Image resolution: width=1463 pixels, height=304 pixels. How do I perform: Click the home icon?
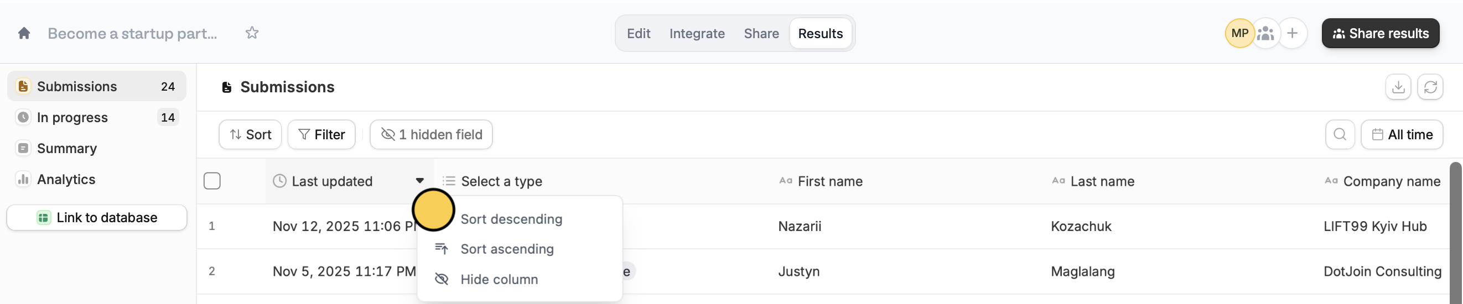[24, 34]
